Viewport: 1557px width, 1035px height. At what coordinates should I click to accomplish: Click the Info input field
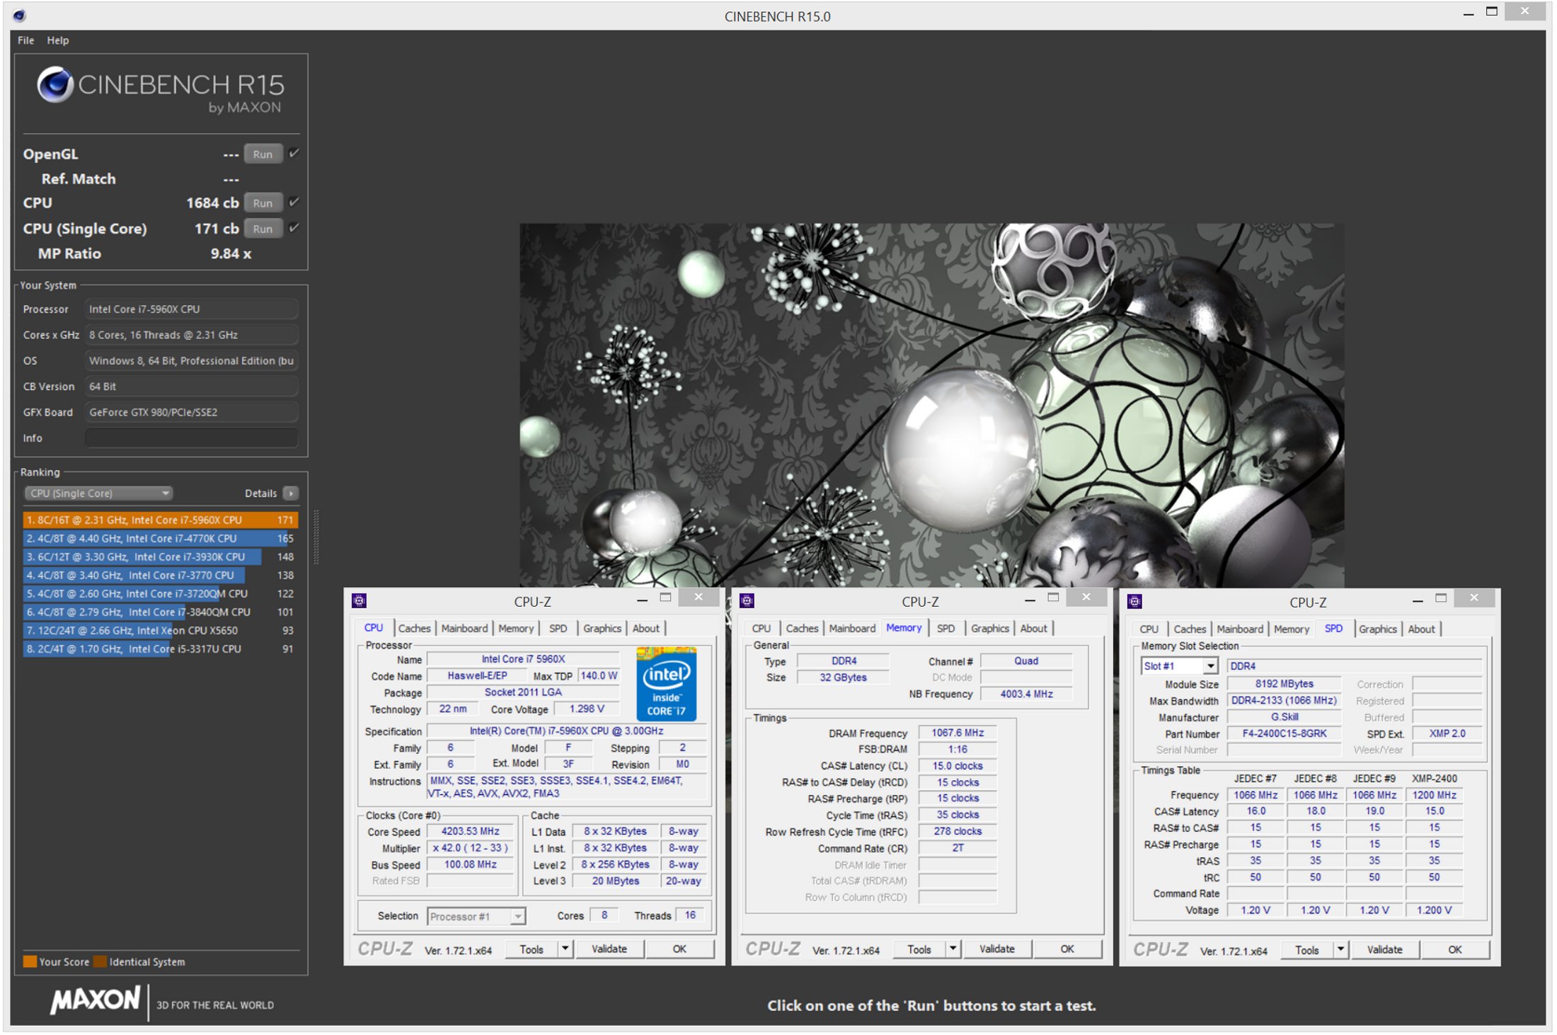tap(191, 438)
